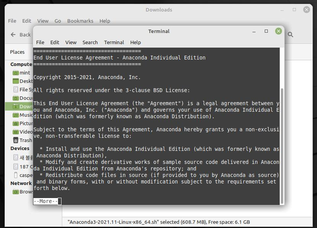Open the Search menu in Terminal
The width and height of the screenshot is (317, 228).
coord(90,42)
